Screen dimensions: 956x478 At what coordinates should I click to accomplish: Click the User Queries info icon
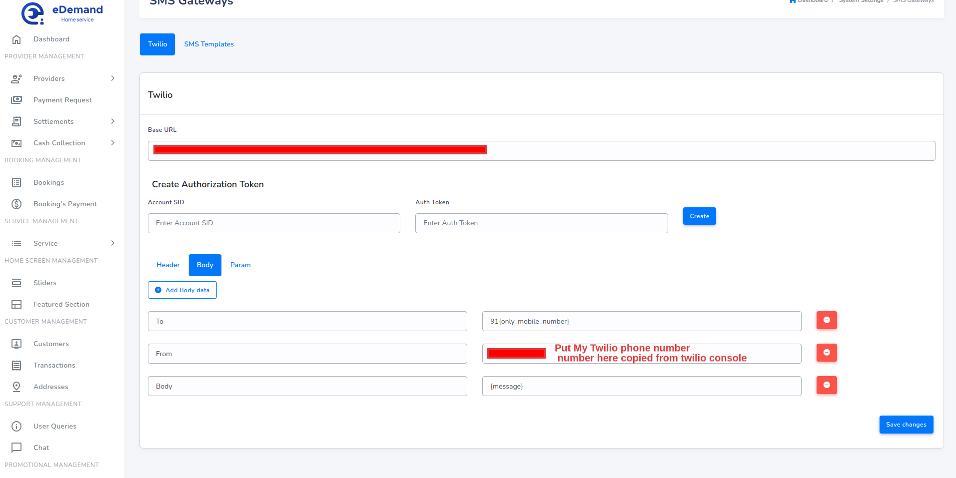[16, 426]
